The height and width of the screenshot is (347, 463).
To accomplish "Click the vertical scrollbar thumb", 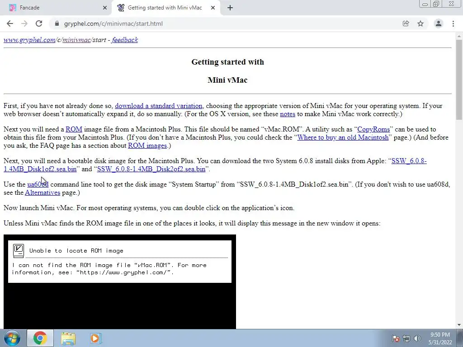I will 459,79.
